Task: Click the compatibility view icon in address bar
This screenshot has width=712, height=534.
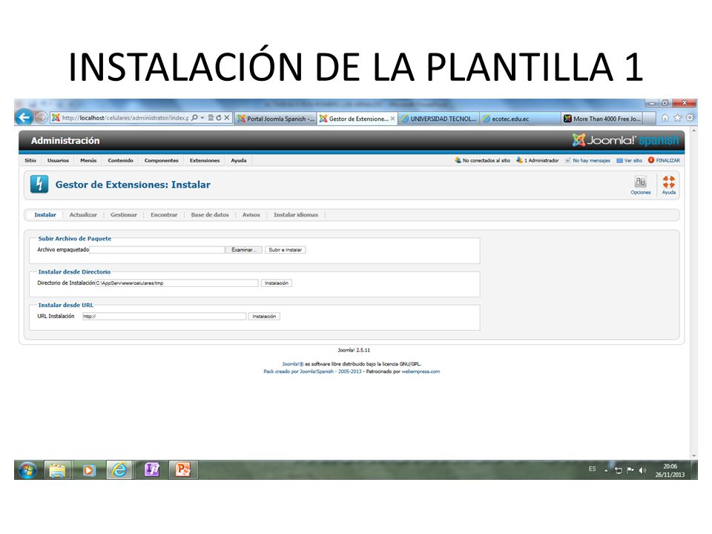Action: 211,118
